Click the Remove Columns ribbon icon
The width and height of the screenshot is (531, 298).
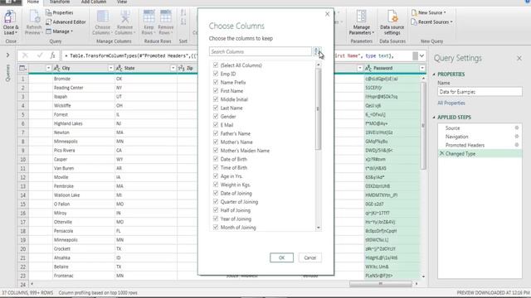[x=125, y=17]
